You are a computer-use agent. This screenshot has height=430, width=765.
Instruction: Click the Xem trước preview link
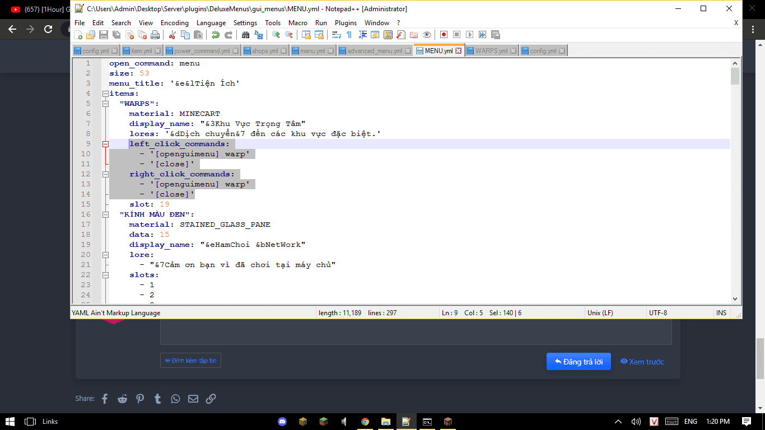642,362
